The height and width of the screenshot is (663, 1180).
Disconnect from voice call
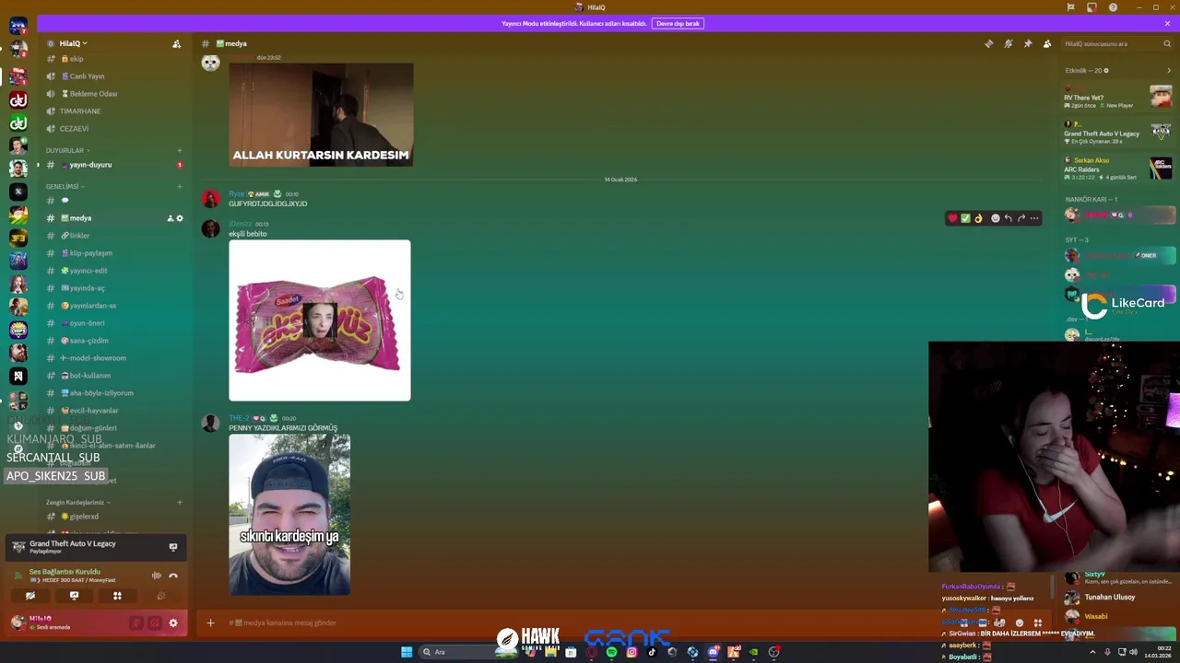(173, 576)
